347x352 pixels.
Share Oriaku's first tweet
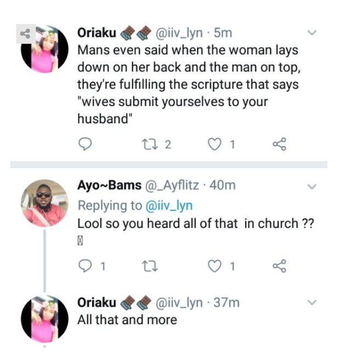click(279, 145)
